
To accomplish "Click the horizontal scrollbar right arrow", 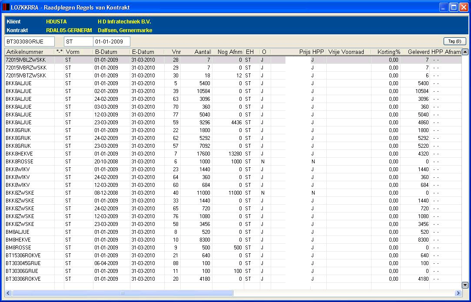I will pyautogui.click(x=458, y=293).
